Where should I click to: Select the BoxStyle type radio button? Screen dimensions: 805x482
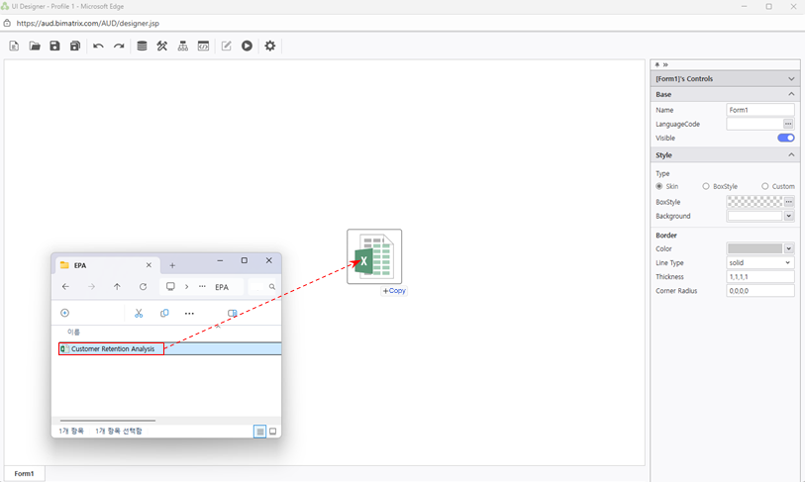706,186
